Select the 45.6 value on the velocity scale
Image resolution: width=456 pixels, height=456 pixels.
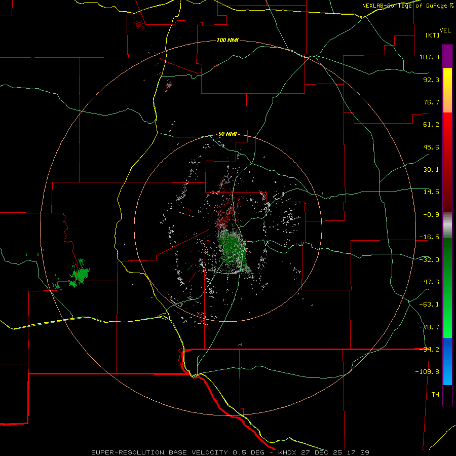point(431,147)
